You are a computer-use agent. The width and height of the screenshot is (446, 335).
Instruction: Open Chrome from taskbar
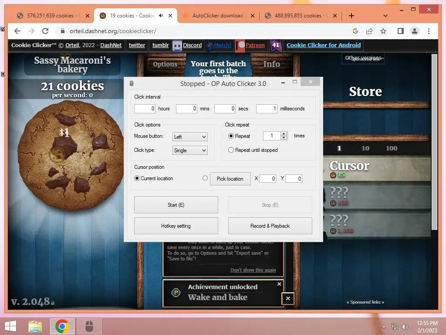(x=62, y=326)
